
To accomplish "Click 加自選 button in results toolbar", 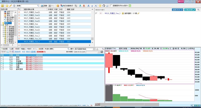I will click(4, 49).
